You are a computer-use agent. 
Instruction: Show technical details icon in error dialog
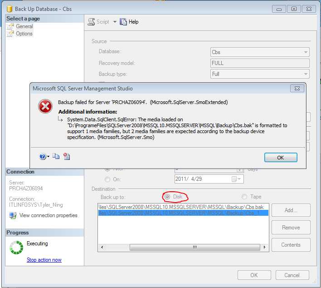pyautogui.click(x=67, y=156)
